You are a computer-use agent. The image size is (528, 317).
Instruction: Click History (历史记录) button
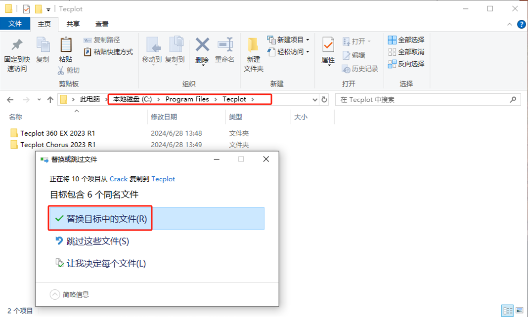pyautogui.click(x=360, y=69)
